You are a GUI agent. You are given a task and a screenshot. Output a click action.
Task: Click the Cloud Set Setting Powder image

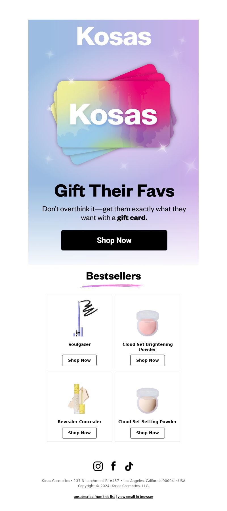pyautogui.click(x=148, y=401)
